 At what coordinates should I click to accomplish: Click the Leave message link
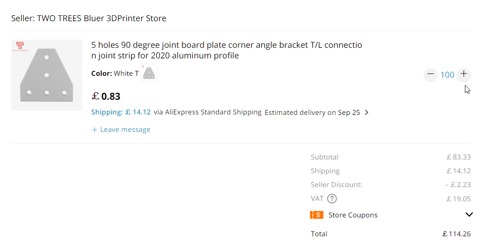[x=121, y=130]
